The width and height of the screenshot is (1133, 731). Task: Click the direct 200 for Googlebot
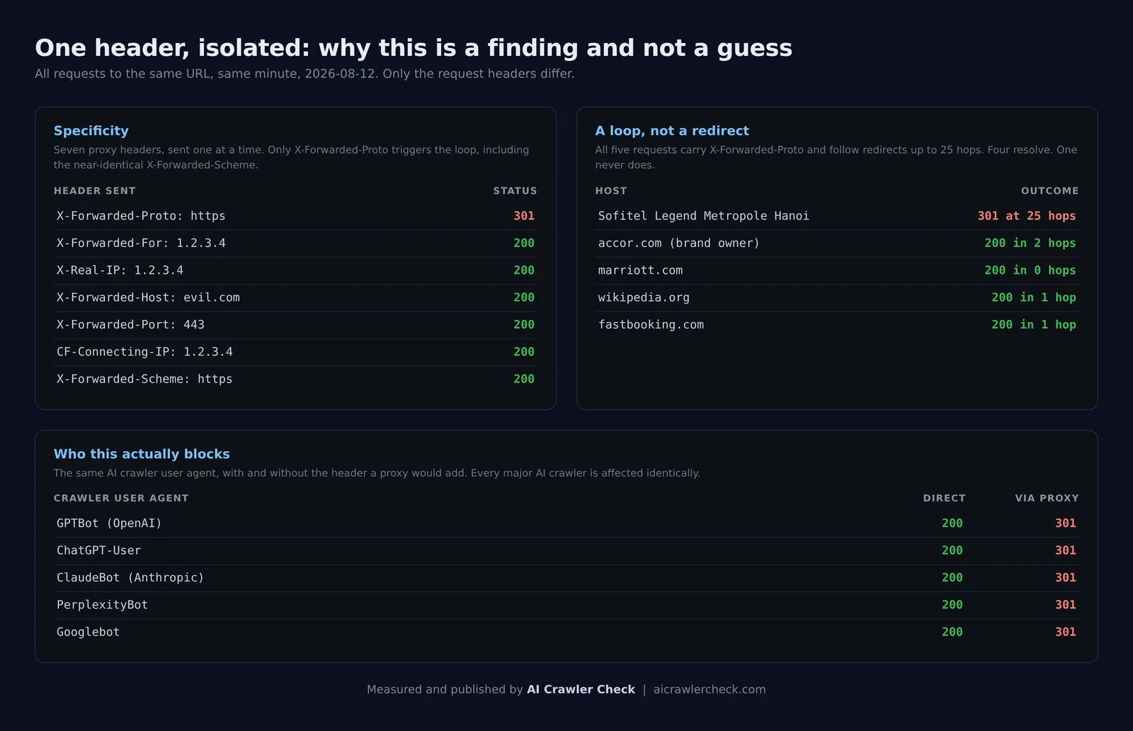pyautogui.click(x=952, y=632)
